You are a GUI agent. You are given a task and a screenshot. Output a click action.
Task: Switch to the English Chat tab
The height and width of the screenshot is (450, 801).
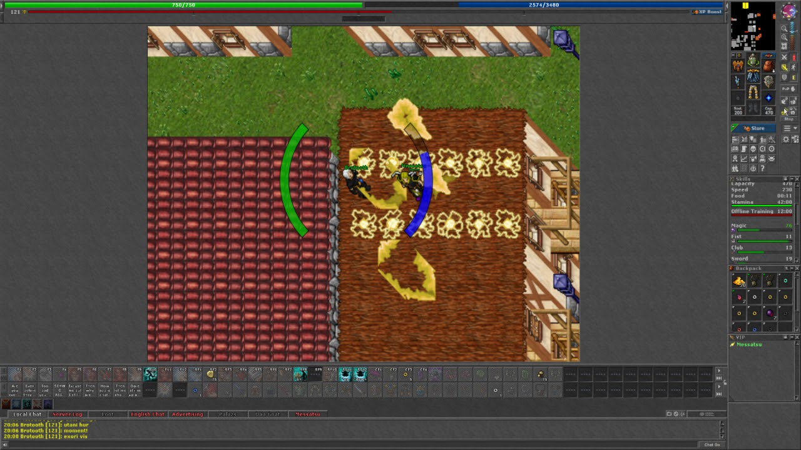coord(148,414)
